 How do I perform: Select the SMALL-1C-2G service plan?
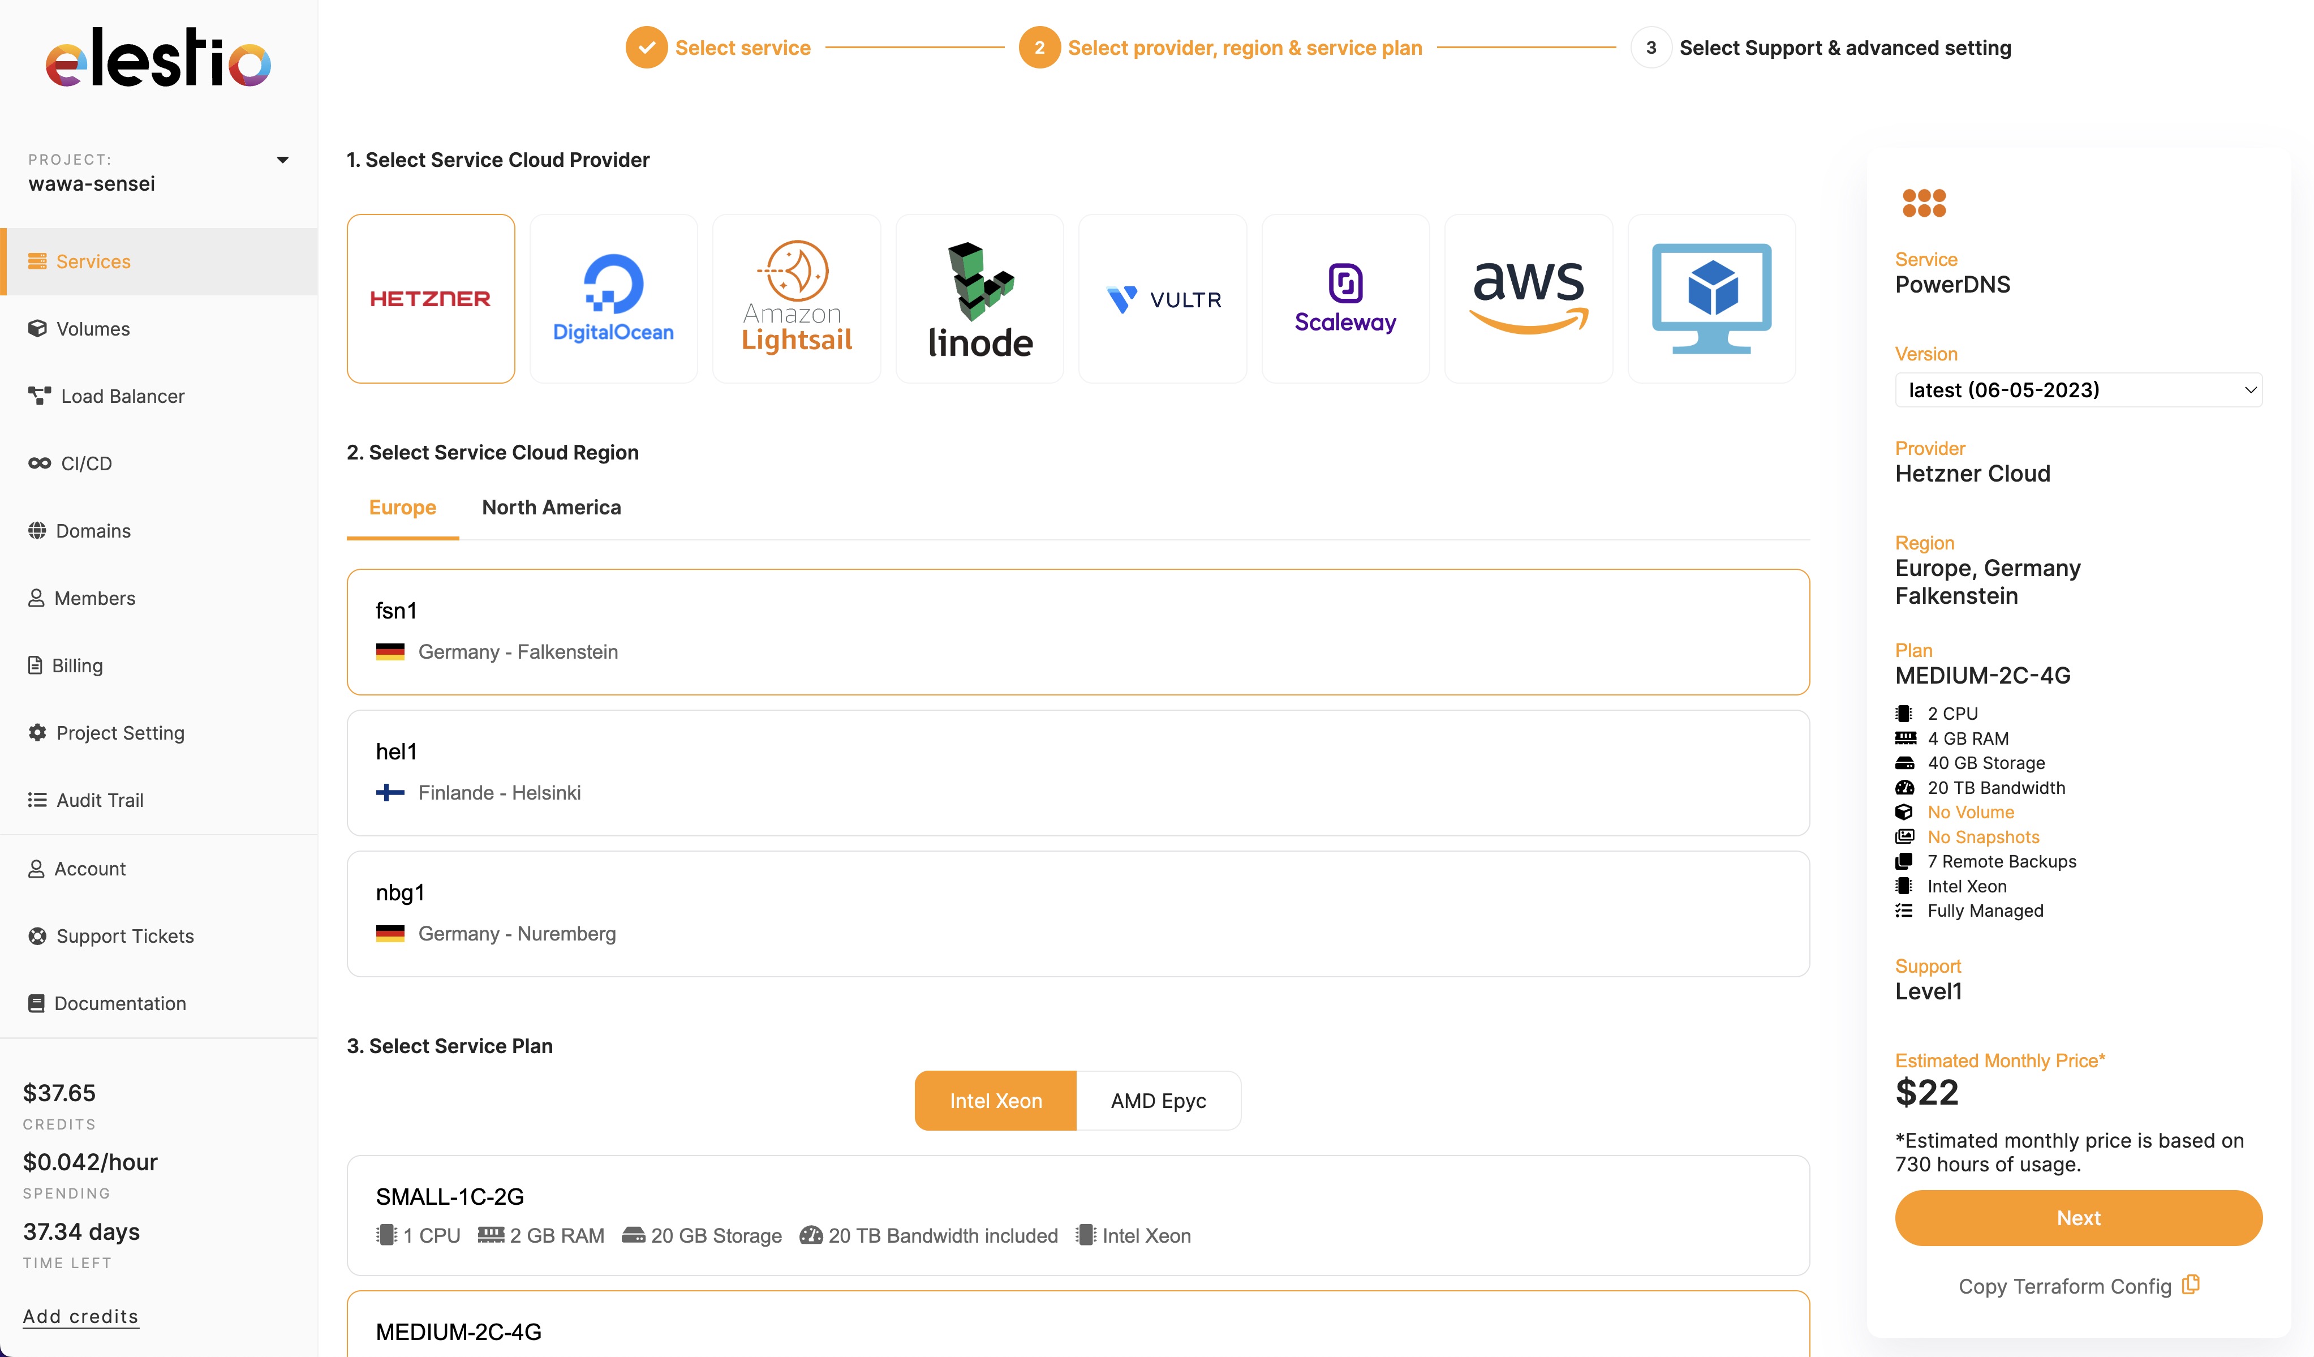(1077, 1214)
